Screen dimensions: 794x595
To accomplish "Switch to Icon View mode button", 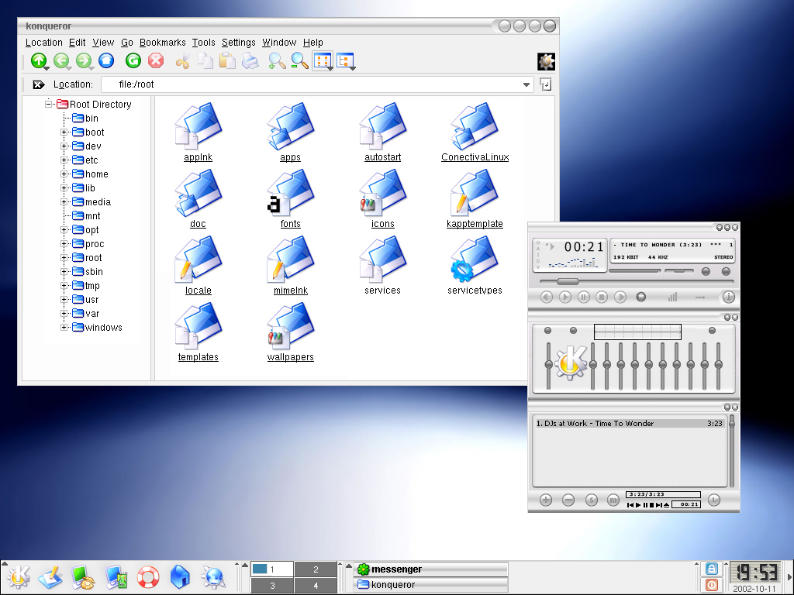I will [x=323, y=61].
